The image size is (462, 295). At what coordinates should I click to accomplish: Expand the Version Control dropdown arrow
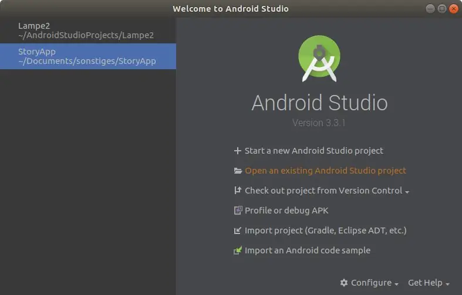[407, 192]
